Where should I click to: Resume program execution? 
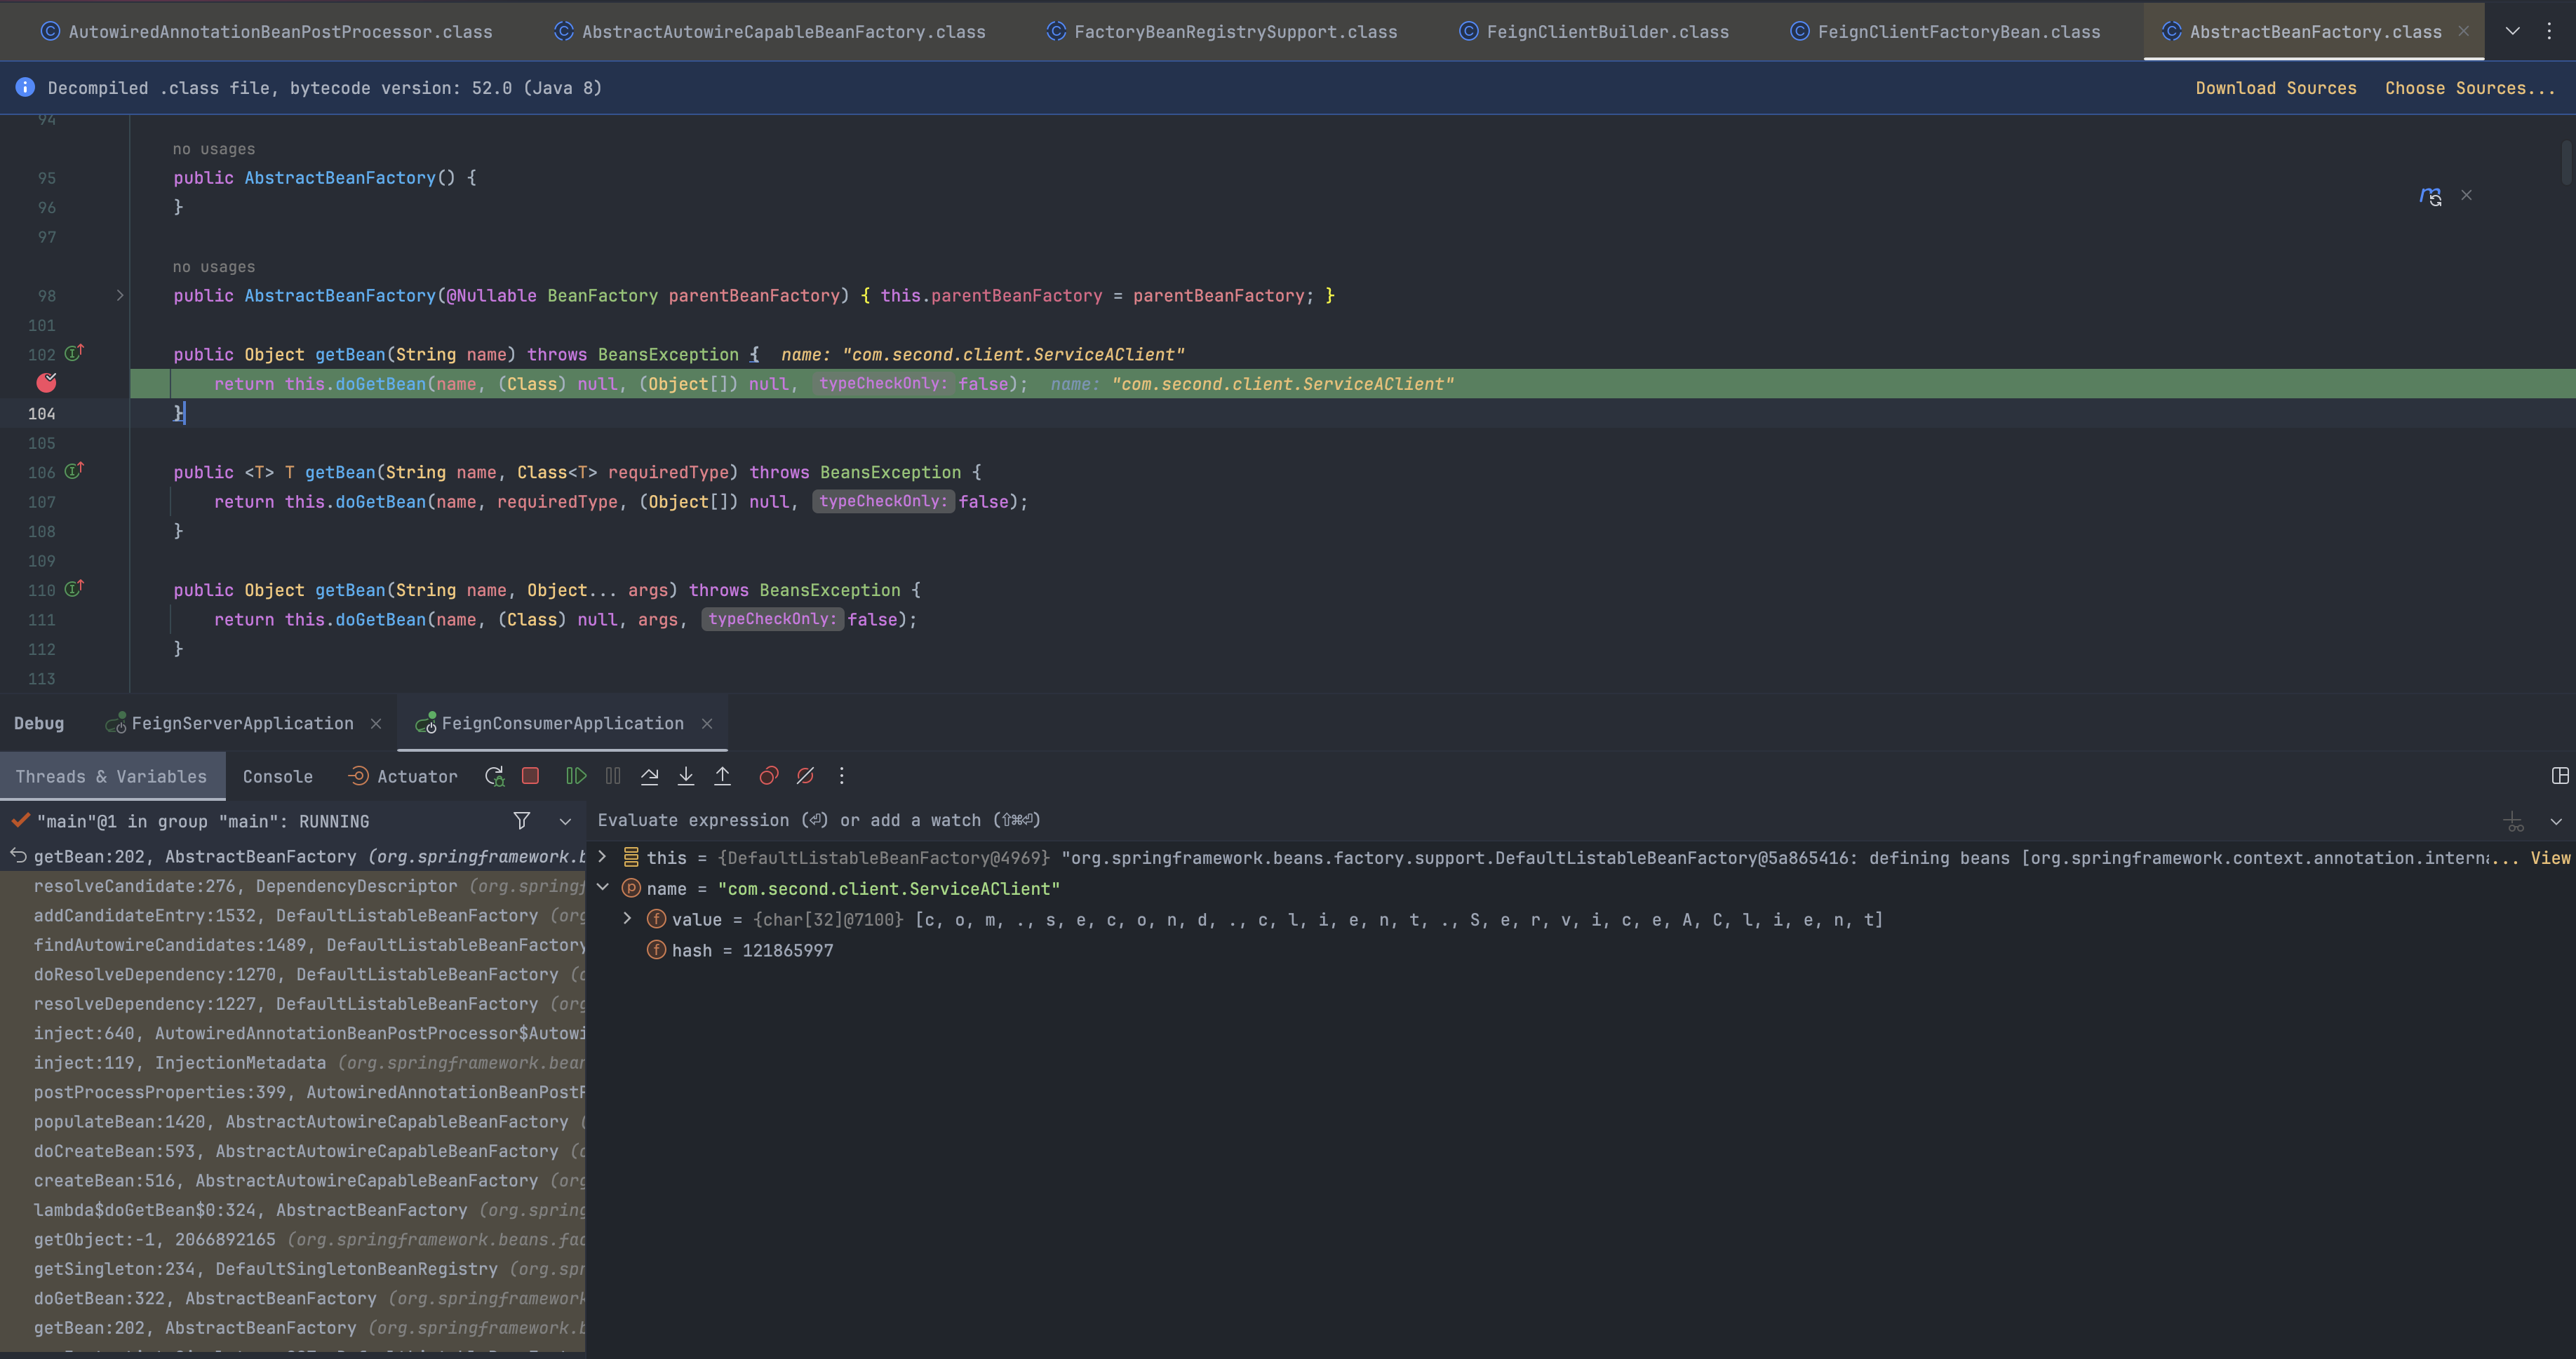click(576, 776)
